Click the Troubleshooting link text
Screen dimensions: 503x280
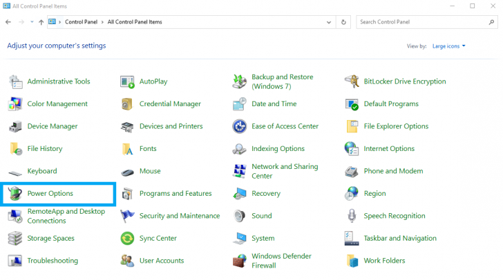pyautogui.click(x=53, y=261)
